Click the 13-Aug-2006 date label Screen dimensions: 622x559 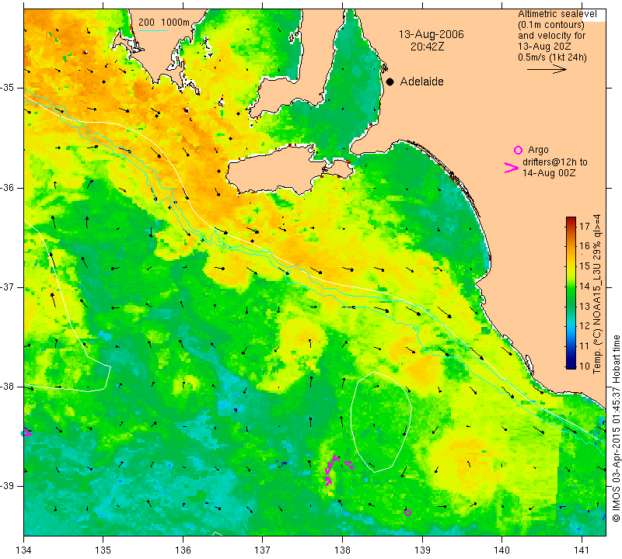[x=432, y=34]
